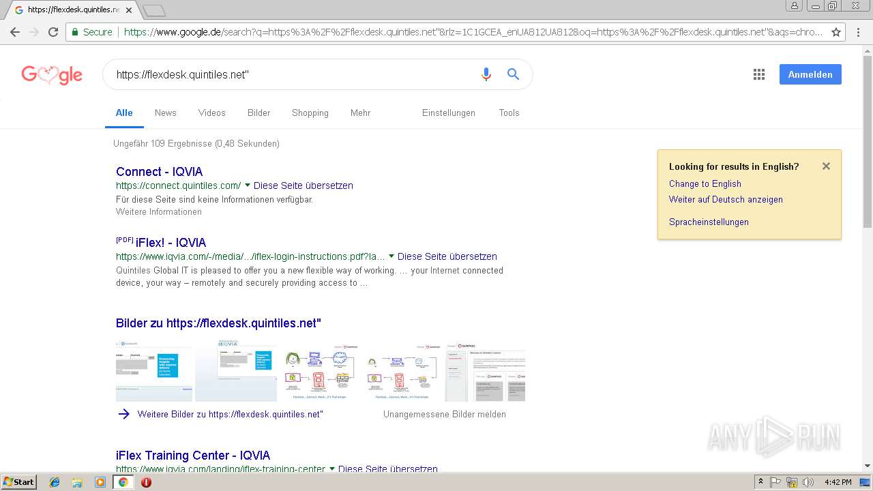Open a new tab
Viewport: 873px width, 491px height.
[154, 10]
